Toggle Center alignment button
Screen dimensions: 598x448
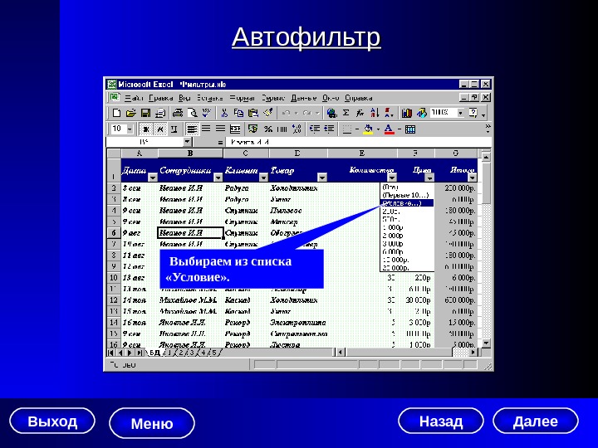pyautogui.click(x=206, y=129)
